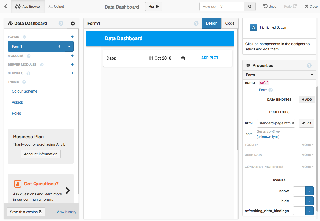Click the settings gear icon
Image resolution: width=320 pixels, height=221 pixels.
73,24
